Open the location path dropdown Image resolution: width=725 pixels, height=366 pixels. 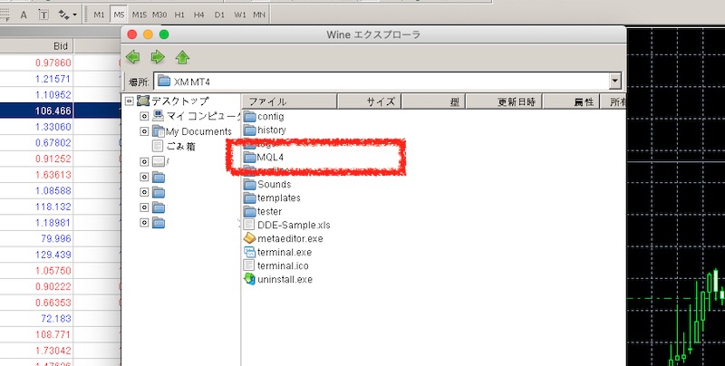click(614, 82)
